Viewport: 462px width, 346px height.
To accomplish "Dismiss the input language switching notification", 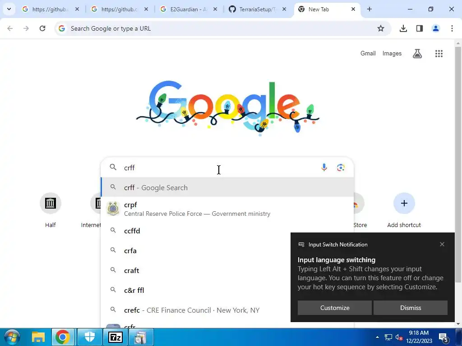I will tap(411, 308).
